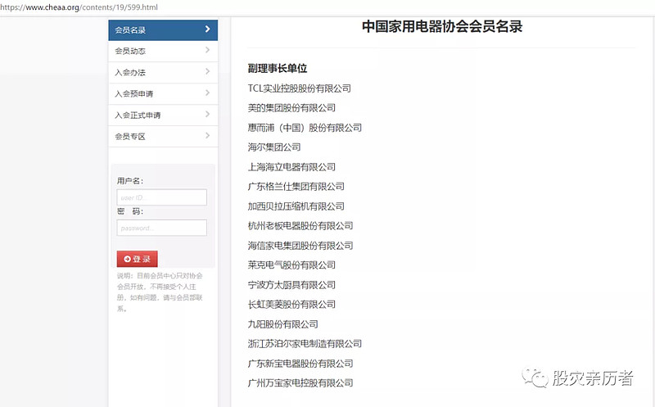Image resolution: width=655 pixels, height=407 pixels.
Task: Open the 会员专区 sidebar menu item
Action: click(163, 137)
